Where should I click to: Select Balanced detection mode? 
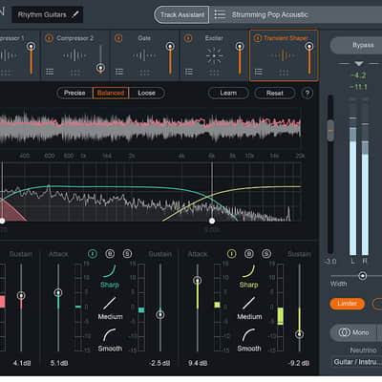[x=111, y=93]
